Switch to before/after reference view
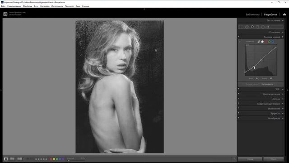289x163 pixels. coord(12,159)
